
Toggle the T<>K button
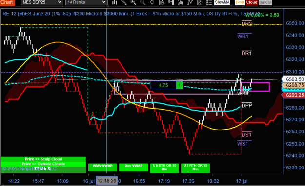(x=240, y=2)
